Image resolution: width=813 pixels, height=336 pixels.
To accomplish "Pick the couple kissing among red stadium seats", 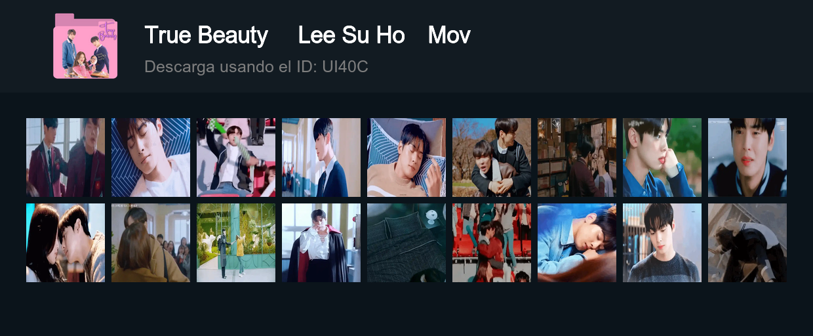I will (x=492, y=243).
